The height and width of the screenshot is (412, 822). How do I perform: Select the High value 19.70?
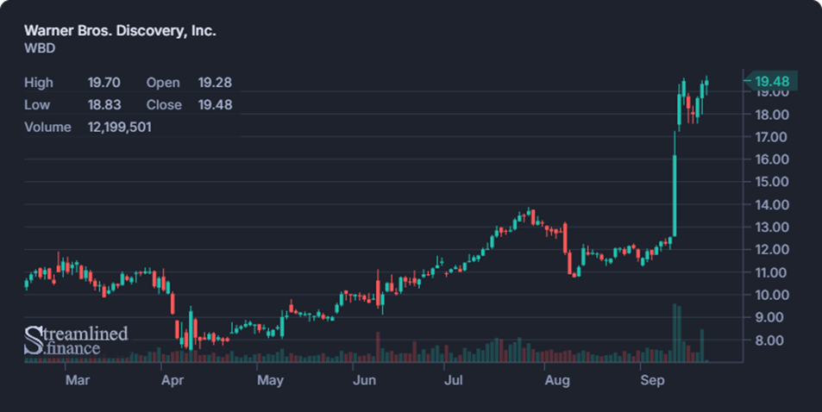(104, 82)
